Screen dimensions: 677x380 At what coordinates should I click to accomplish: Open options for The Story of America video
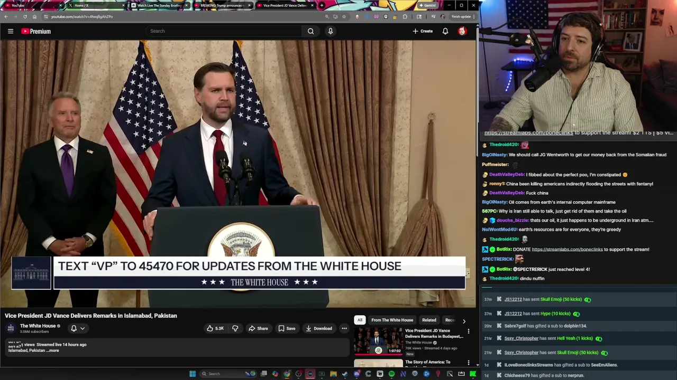click(x=468, y=363)
